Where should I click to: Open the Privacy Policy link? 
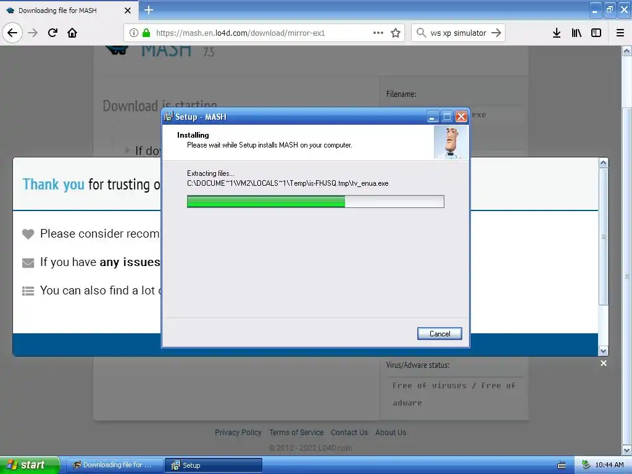pyautogui.click(x=238, y=433)
